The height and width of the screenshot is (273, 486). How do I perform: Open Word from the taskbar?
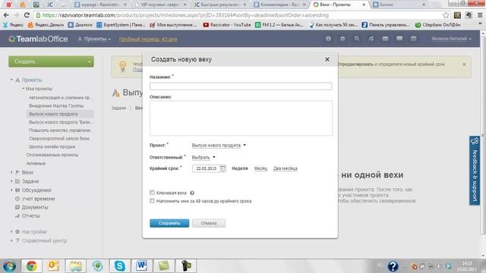(142, 266)
